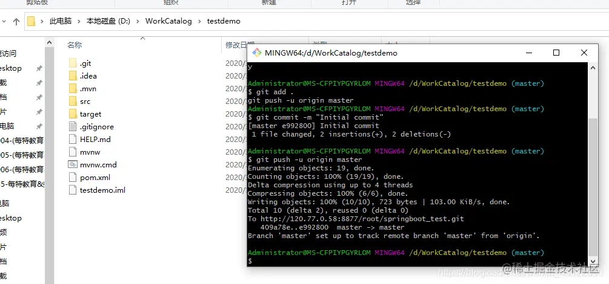
Task: Click the MINGW64 window title text
Action: tap(331, 53)
